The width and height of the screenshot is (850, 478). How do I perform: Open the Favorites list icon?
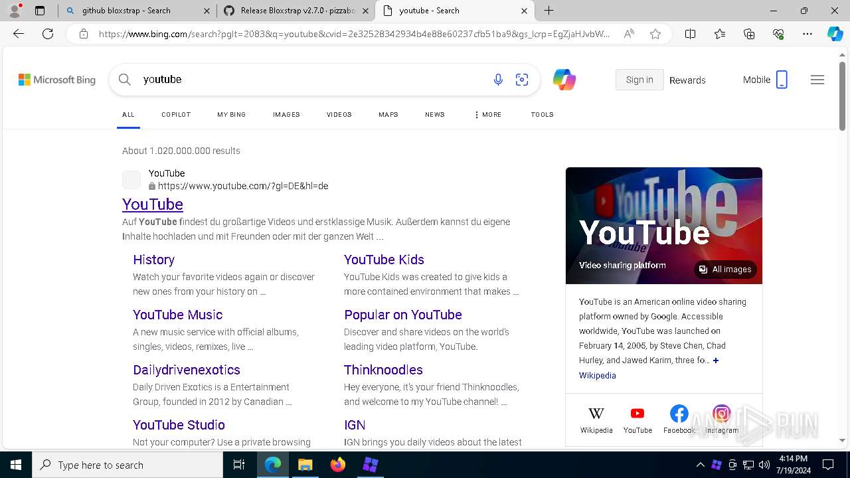pos(720,34)
